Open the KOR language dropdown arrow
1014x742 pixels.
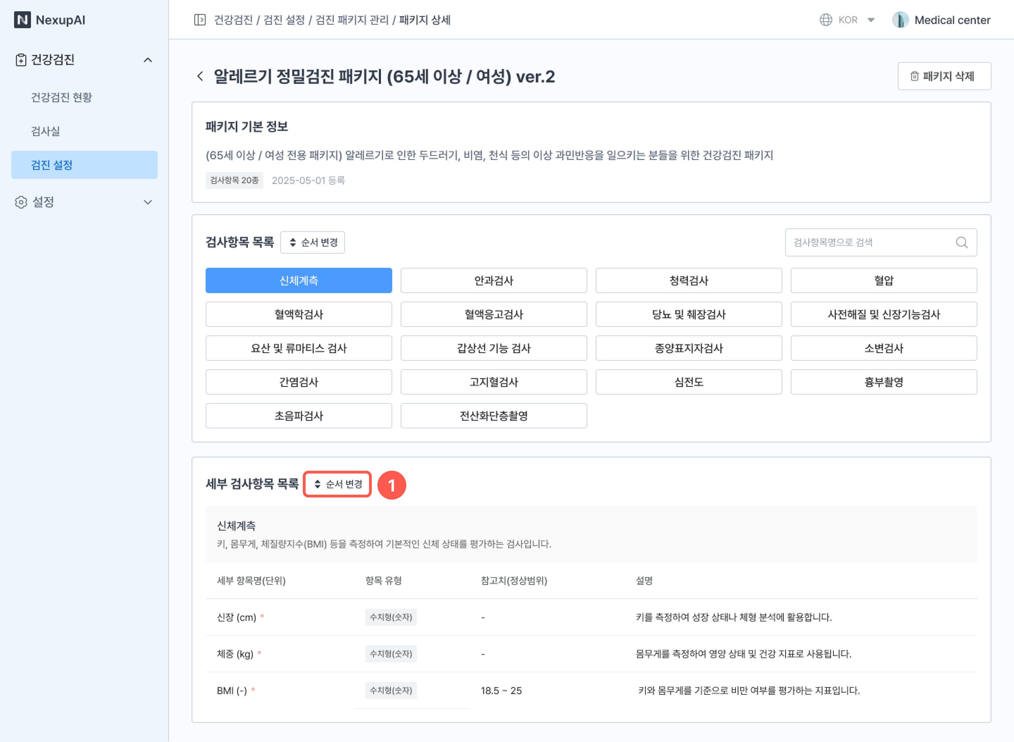pos(871,20)
